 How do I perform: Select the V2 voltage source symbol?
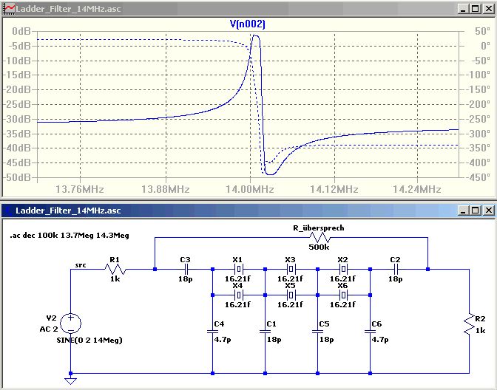(x=71, y=324)
